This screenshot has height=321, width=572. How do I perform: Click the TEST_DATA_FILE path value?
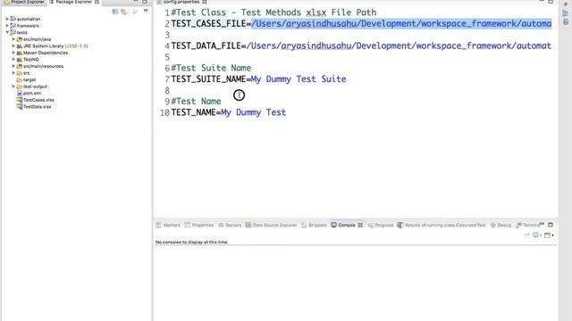[x=399, y=45]
